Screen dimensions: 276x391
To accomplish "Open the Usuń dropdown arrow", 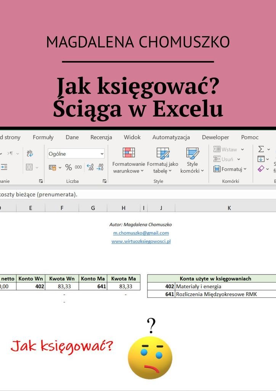I will click(239, 159).
